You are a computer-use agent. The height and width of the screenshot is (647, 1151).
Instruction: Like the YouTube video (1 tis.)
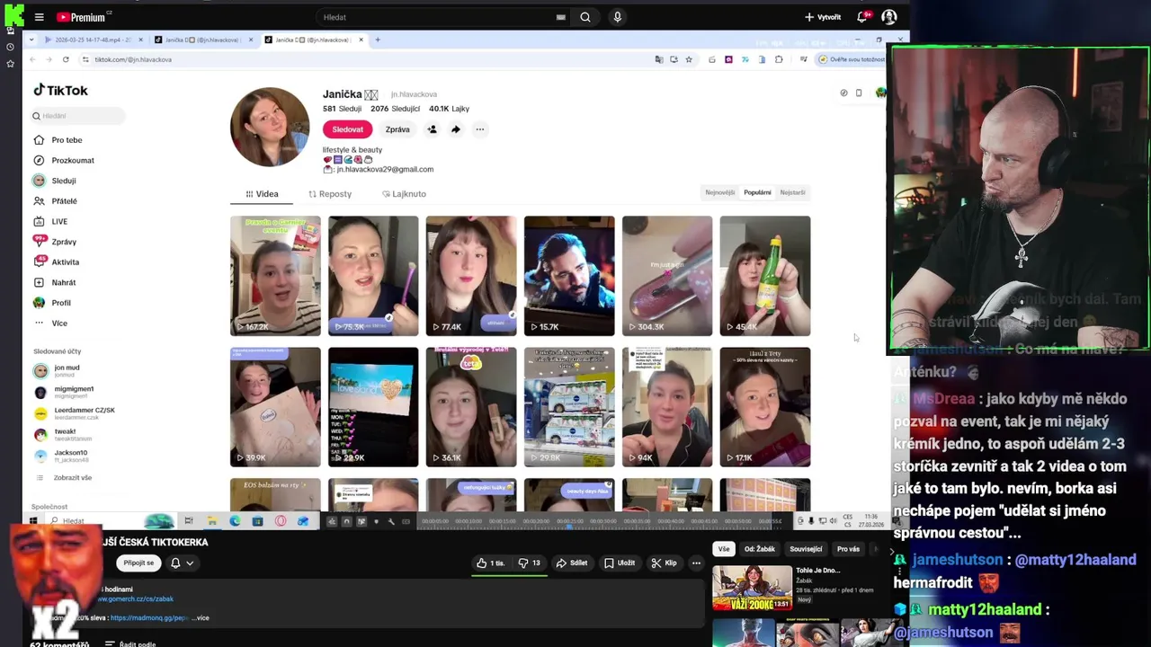[x=491, y=563]
